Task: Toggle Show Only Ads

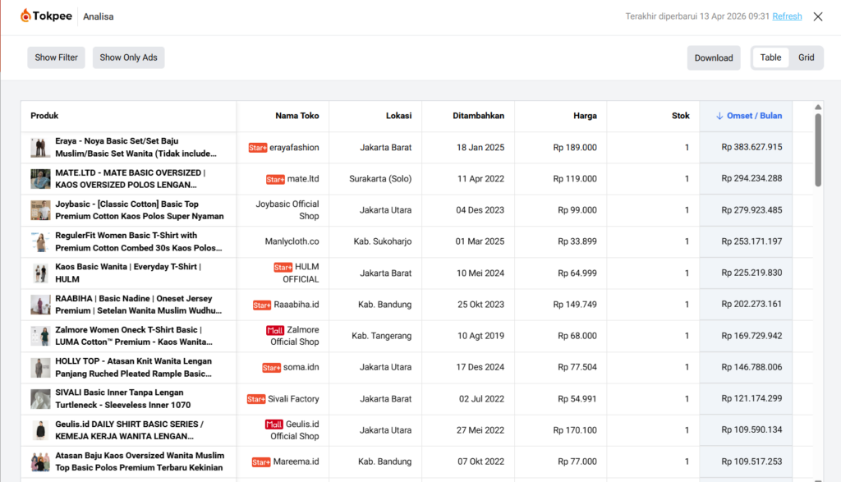Action: pyautogui.click(x=128, y=57)
